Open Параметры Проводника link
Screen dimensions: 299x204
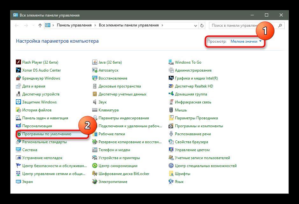(x=196, y=118)
